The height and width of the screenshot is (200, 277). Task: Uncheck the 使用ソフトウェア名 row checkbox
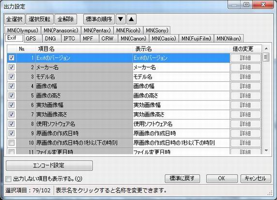point(12,124)
